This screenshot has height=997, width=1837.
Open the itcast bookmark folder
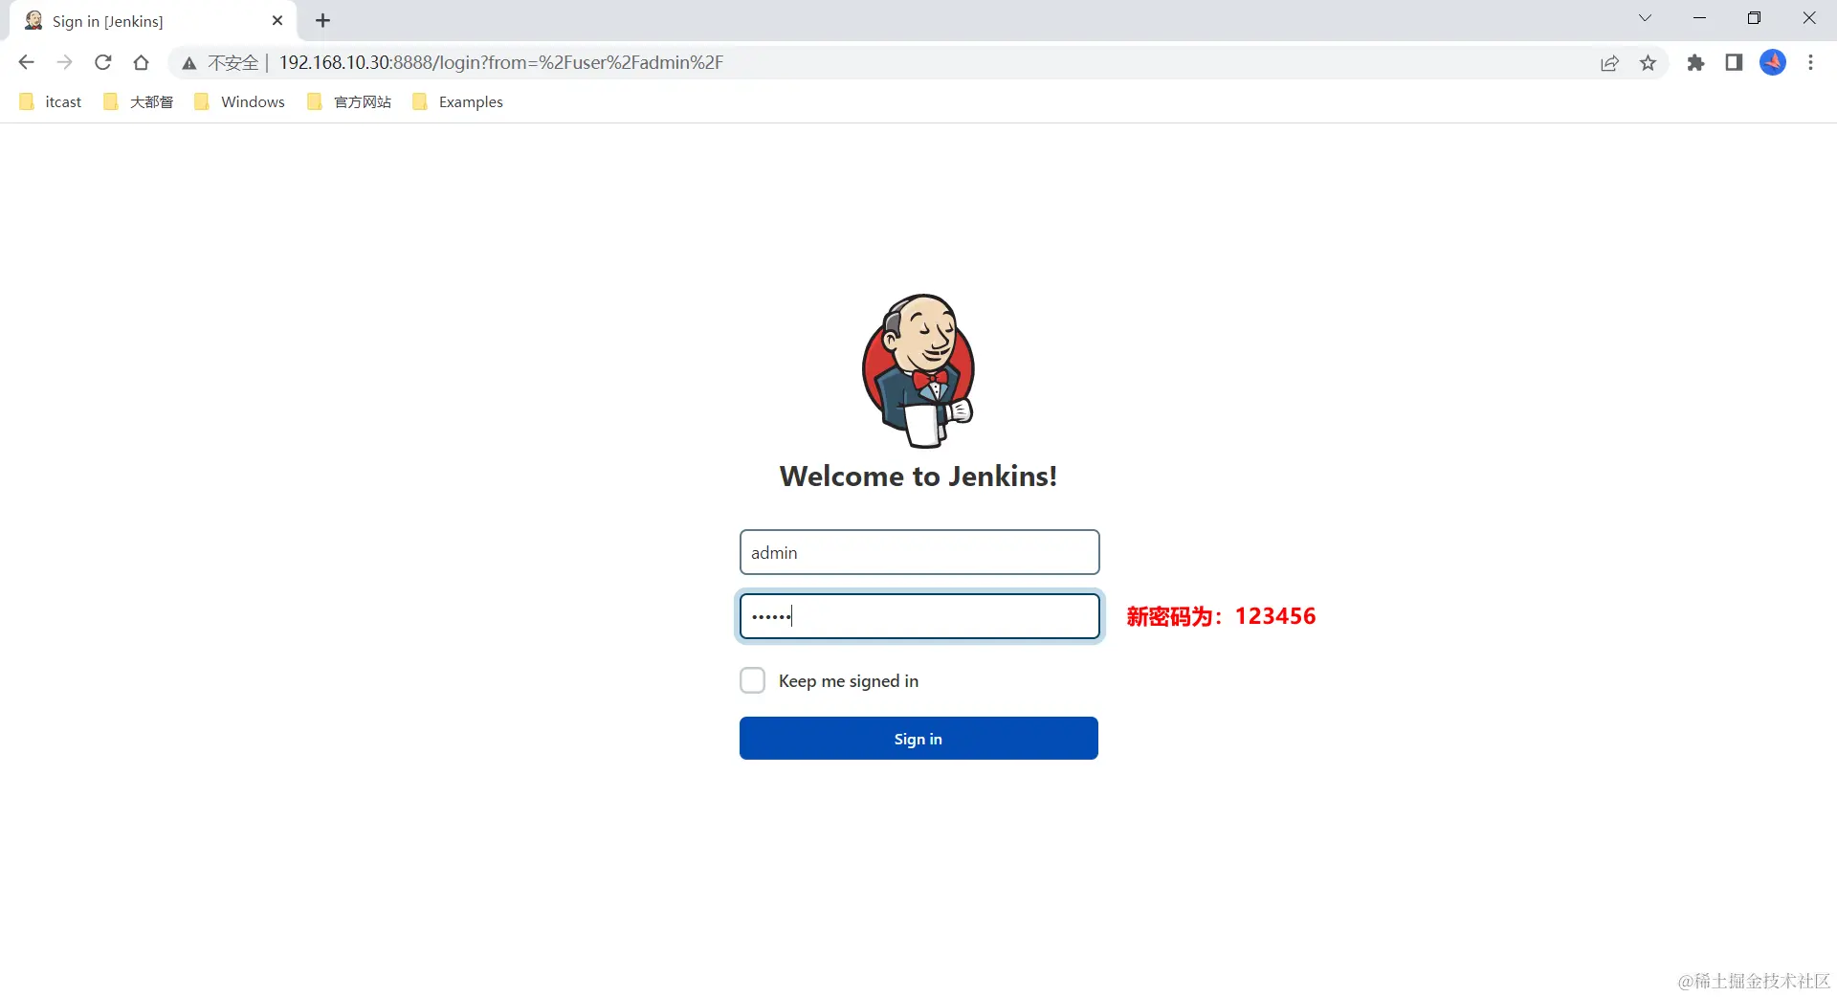(x=51, y=101)
